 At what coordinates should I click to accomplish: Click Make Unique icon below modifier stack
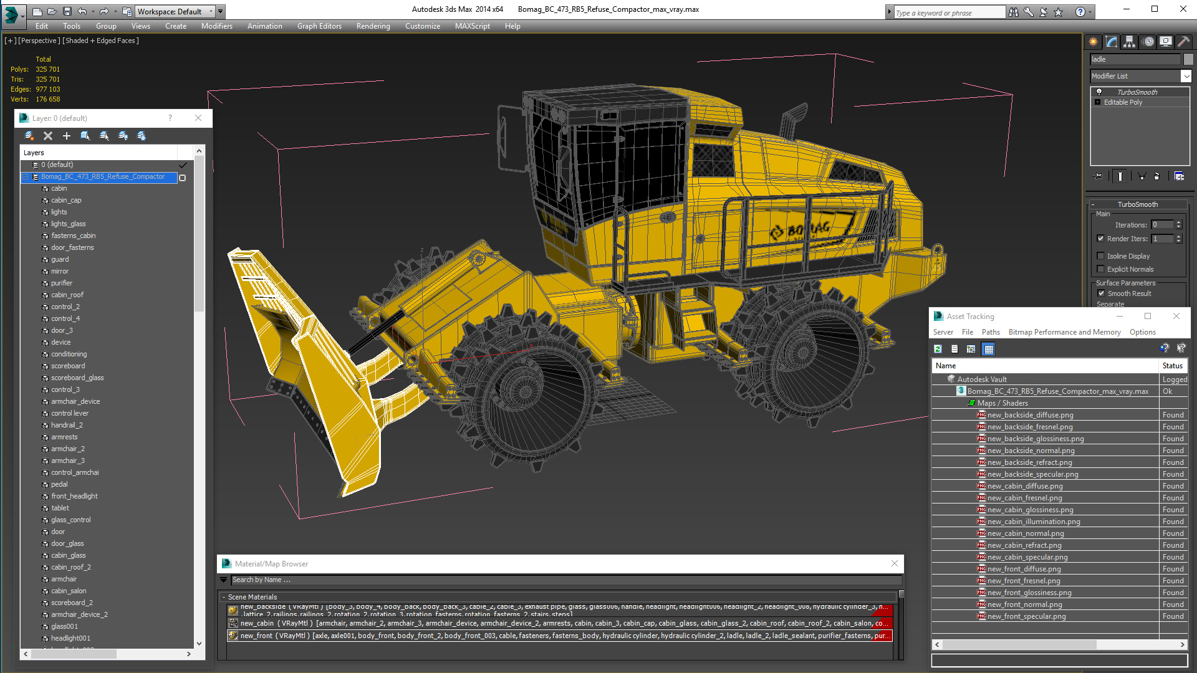click(1142, 176)
